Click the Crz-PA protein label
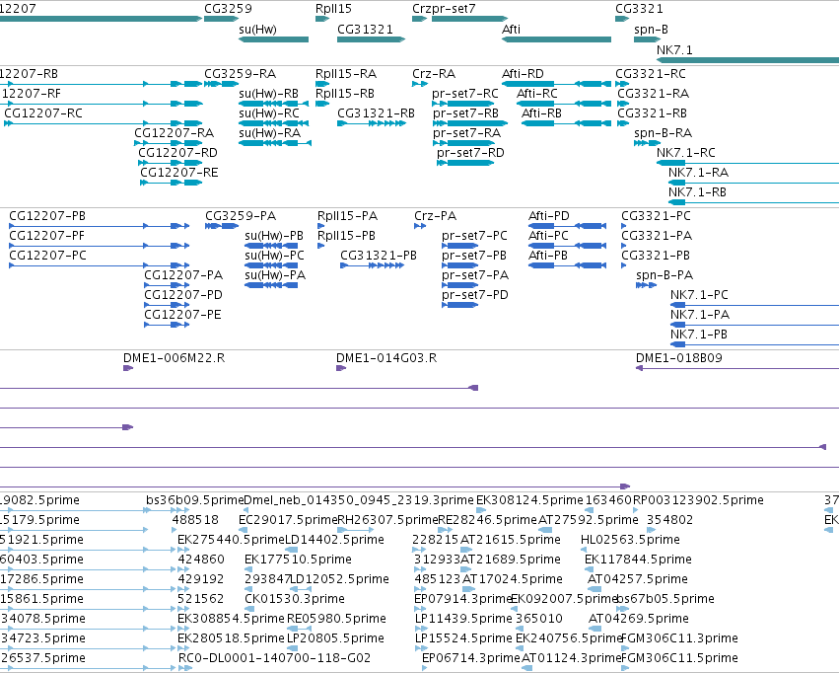The image size is (839, 673). 435,216
